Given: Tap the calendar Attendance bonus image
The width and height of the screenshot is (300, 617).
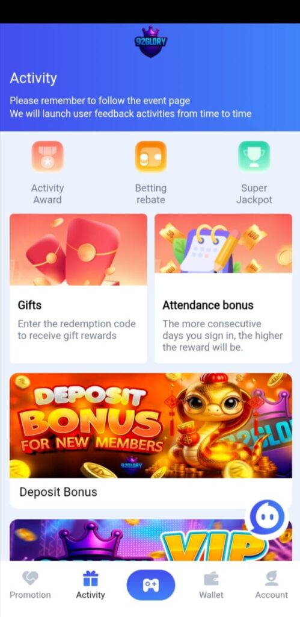Looking at the screenshot, I should click(224, 243).
